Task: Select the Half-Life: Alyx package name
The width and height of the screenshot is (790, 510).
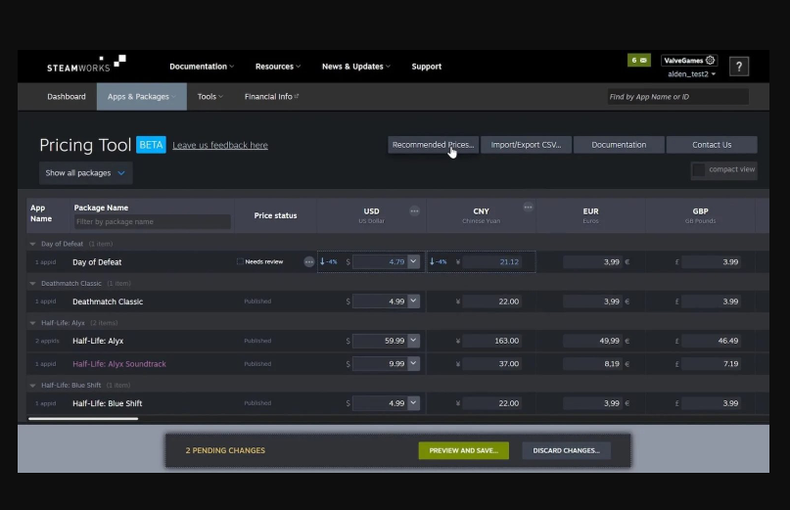Action: point(98,341)
